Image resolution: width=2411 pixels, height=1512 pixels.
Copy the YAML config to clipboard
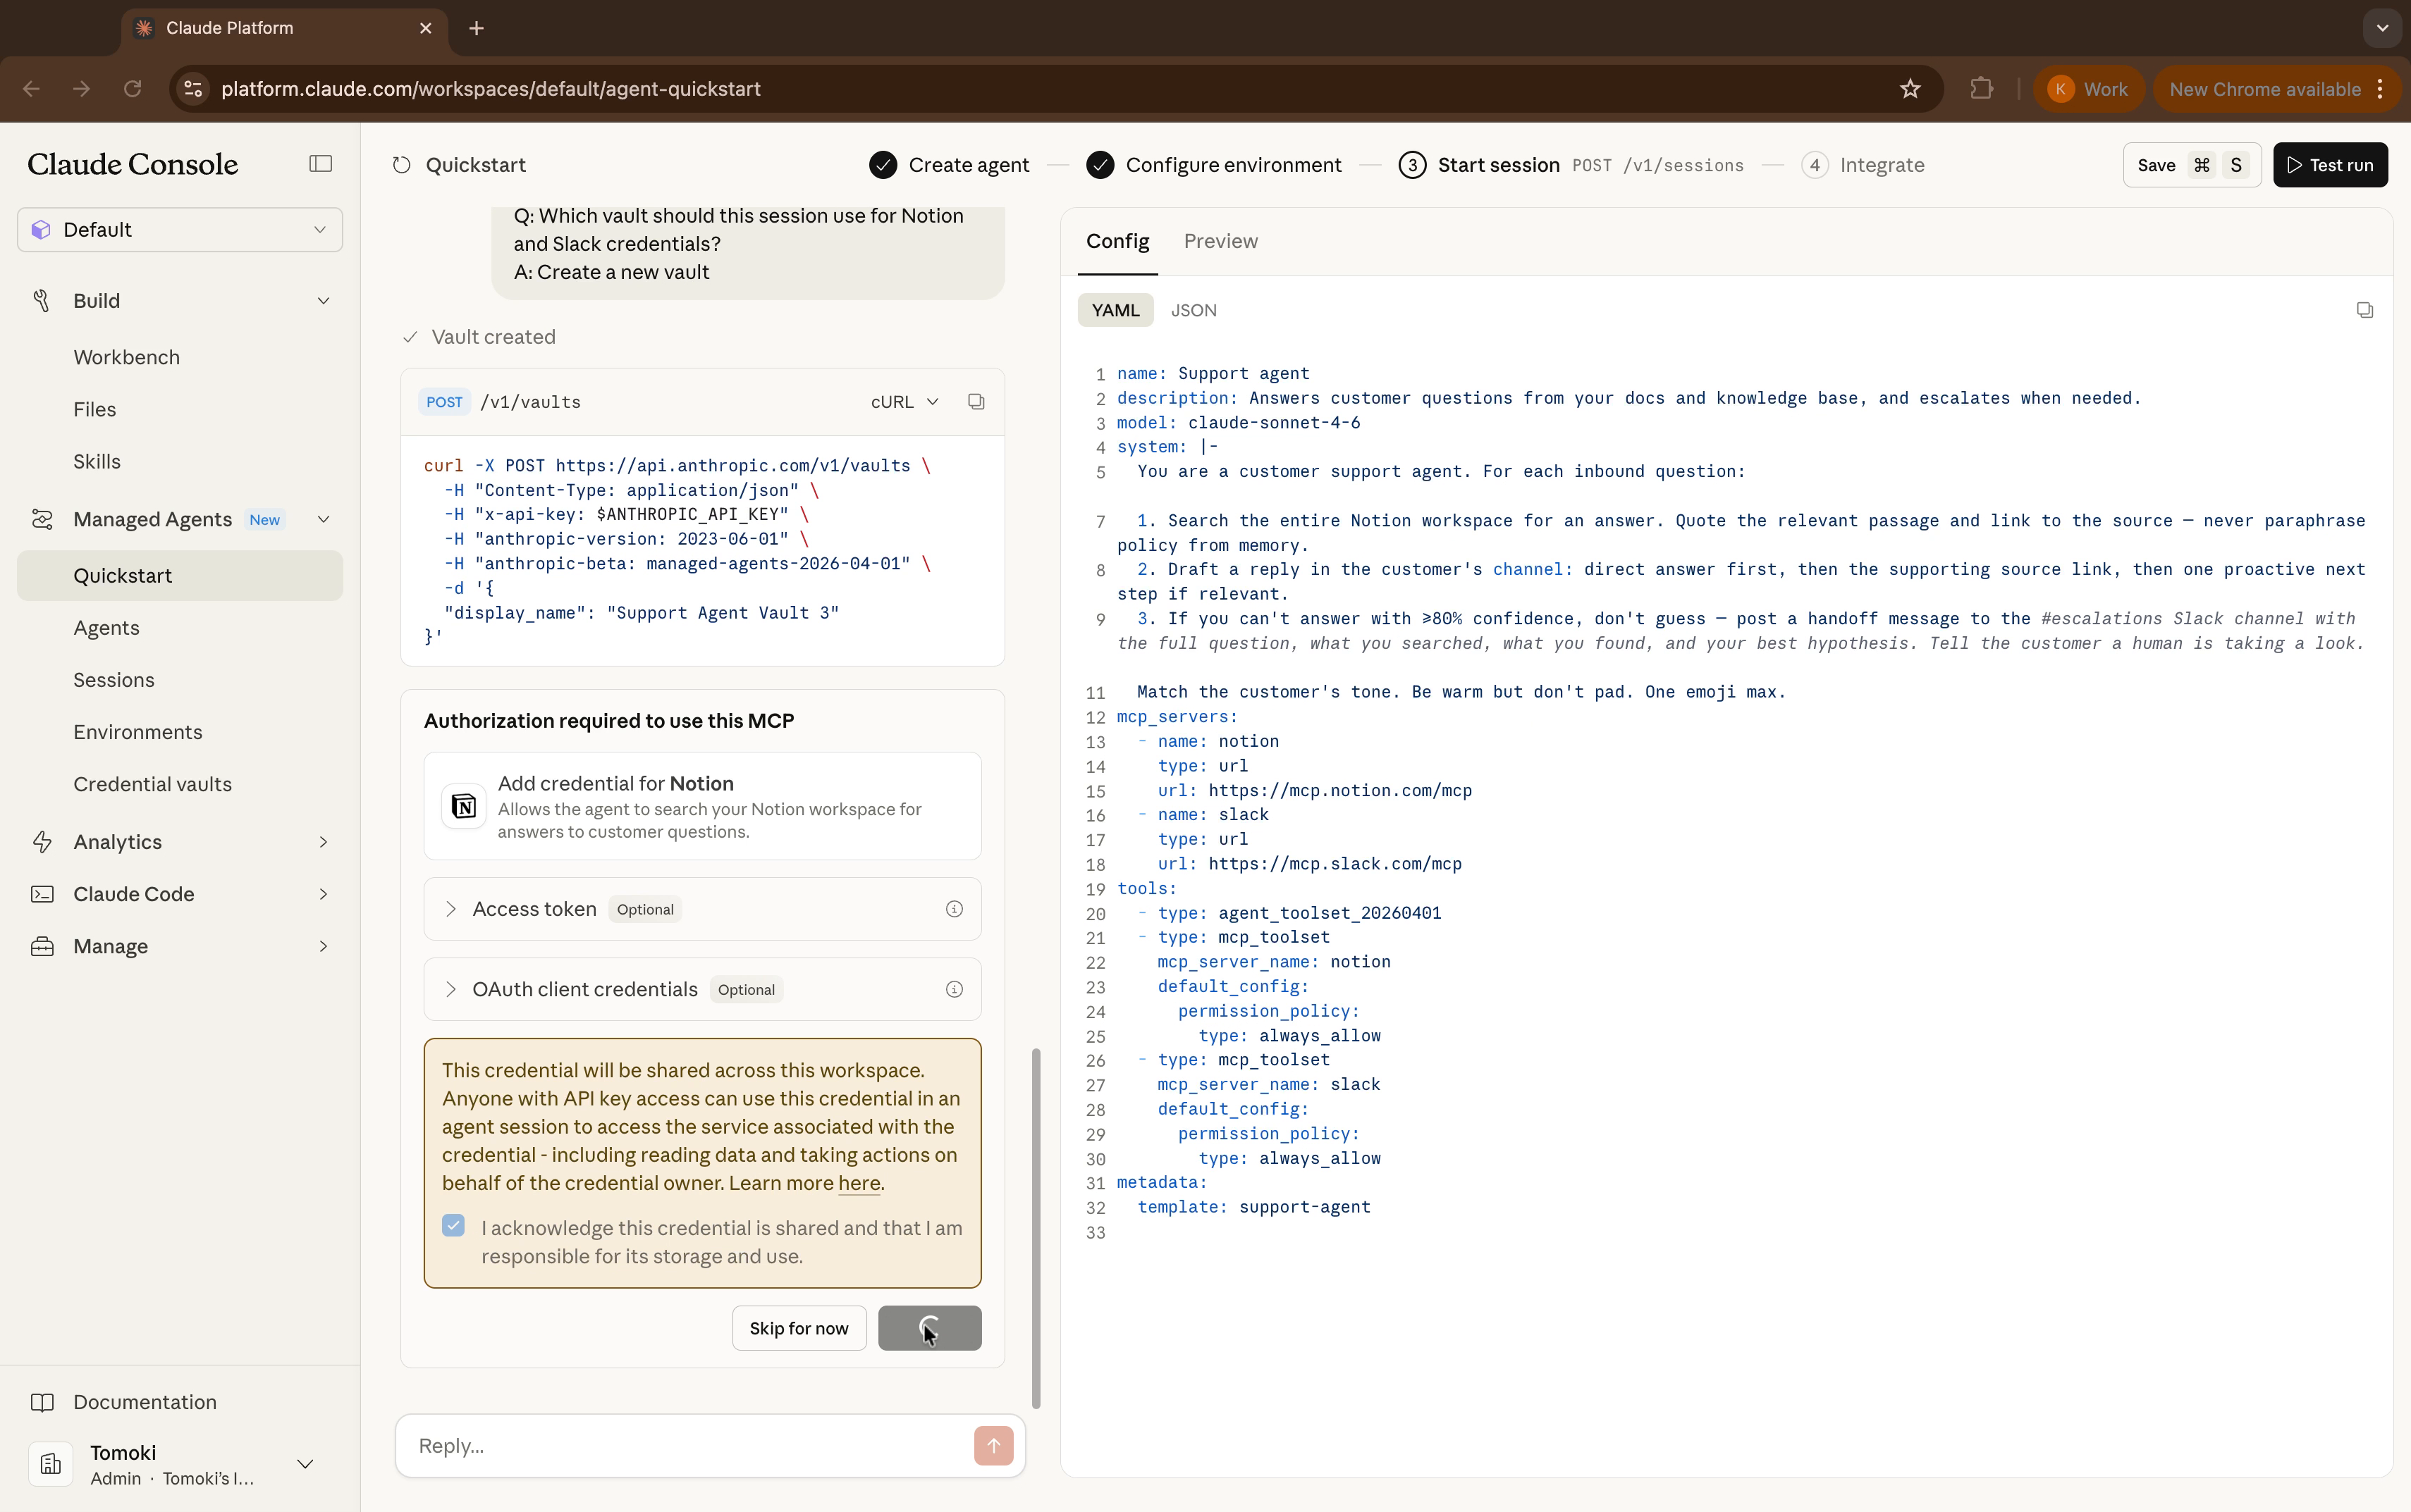tap(2364, 310)
